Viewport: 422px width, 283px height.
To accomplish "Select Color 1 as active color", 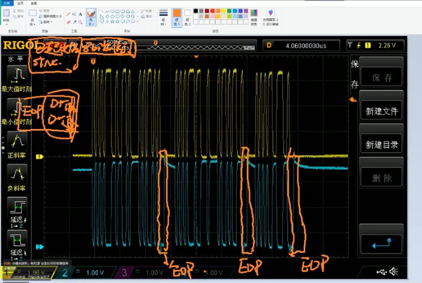I will click(x=177, y=17).
